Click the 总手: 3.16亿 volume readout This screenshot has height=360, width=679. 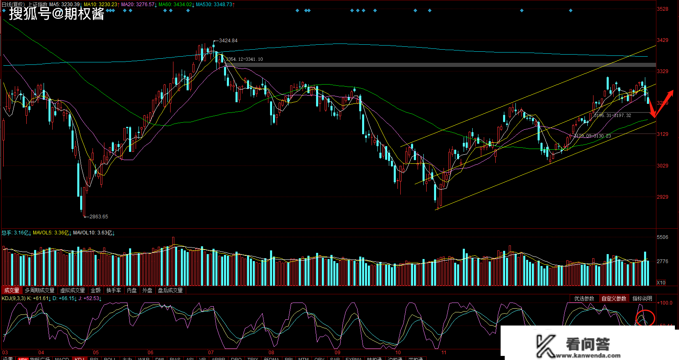pos(16,233)
